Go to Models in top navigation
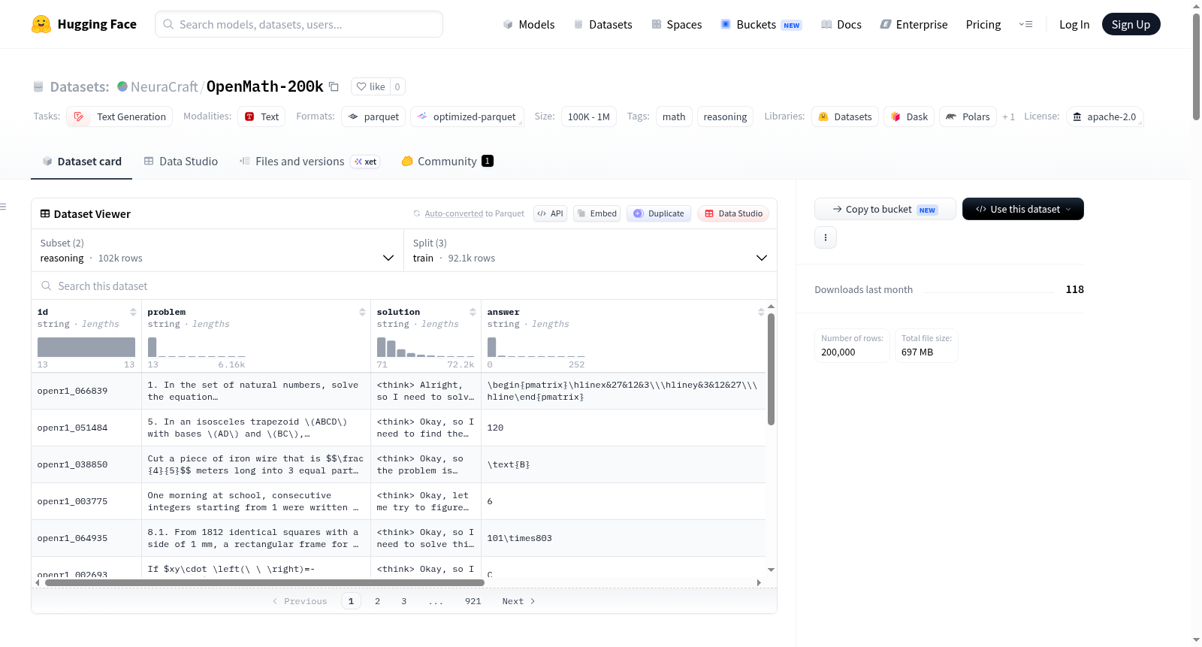This screenshot has width=1202, height=647. click(x=529, y=24)
